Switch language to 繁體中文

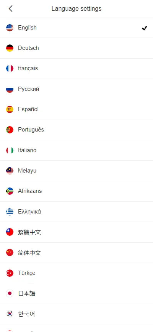pos(76,232)
